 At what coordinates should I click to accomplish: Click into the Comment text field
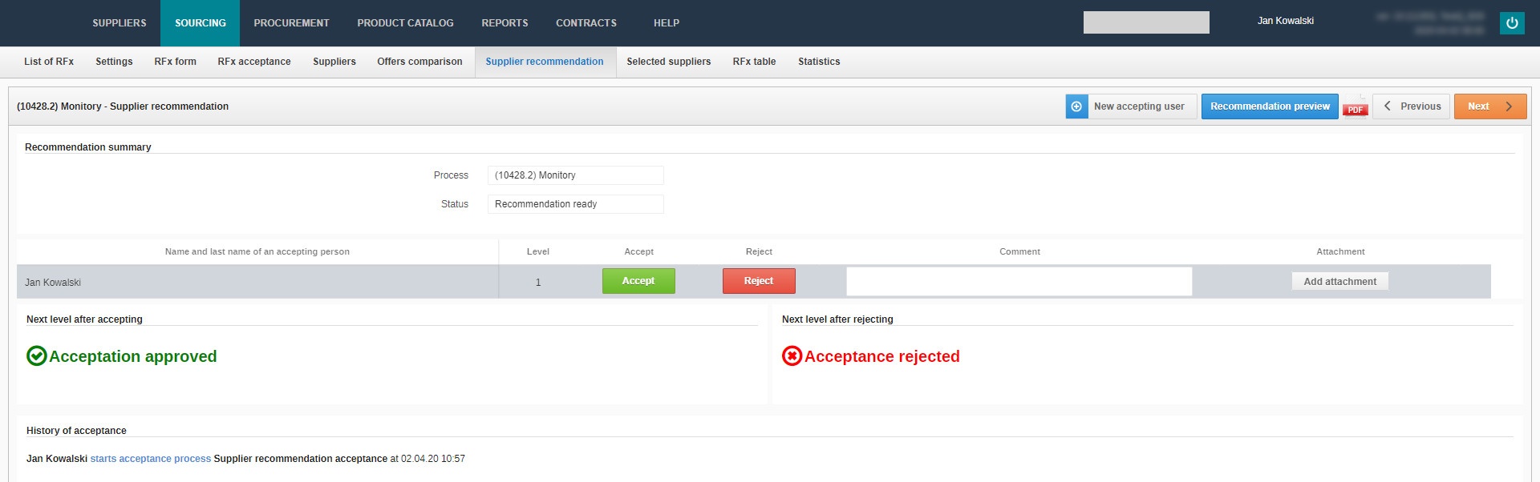click(1019, 282)
